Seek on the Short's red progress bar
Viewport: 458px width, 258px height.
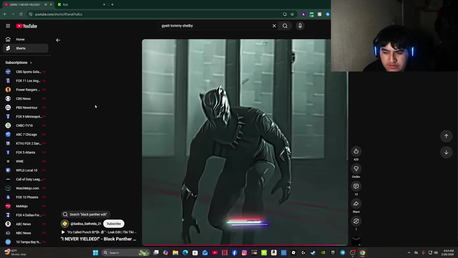coord(245,245)
